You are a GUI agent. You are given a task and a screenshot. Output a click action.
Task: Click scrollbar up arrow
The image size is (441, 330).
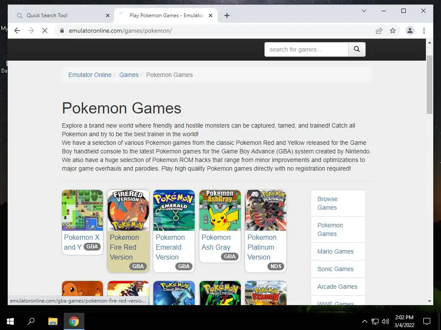coord(429,43)
